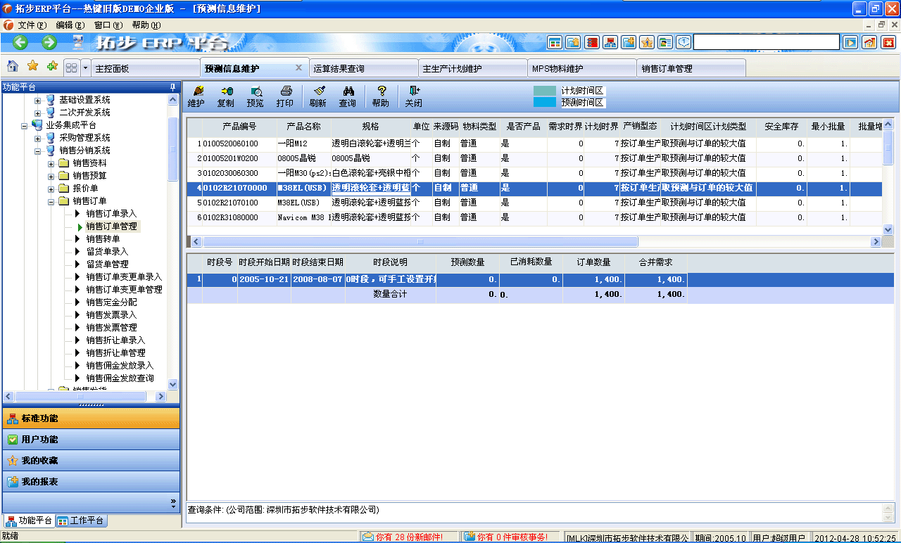Open the 窗口(W) menu
The height and width of the screenshot is (543, 901).
pos(110,24)
